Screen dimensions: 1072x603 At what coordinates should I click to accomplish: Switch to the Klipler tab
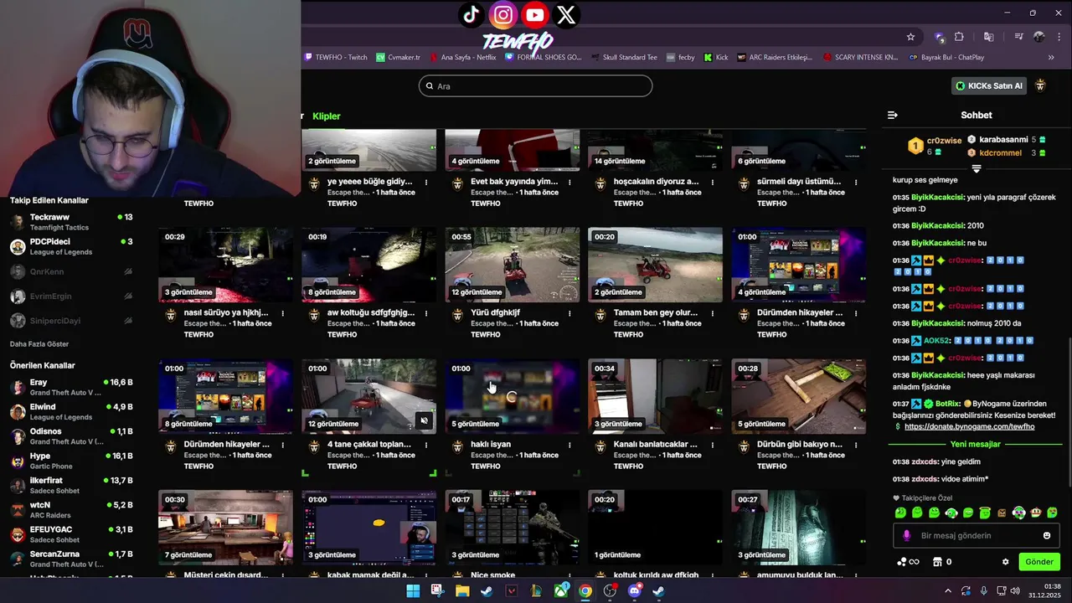coord(327,116)
